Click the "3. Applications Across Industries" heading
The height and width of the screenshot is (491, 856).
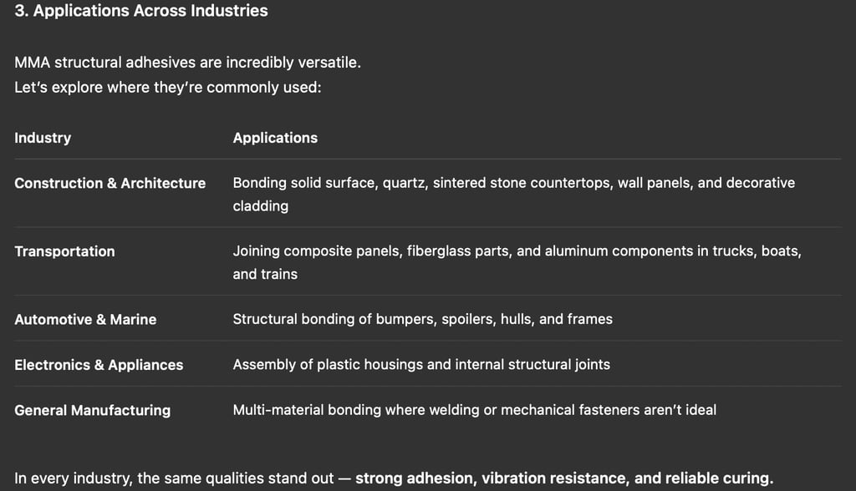[141, 11]
